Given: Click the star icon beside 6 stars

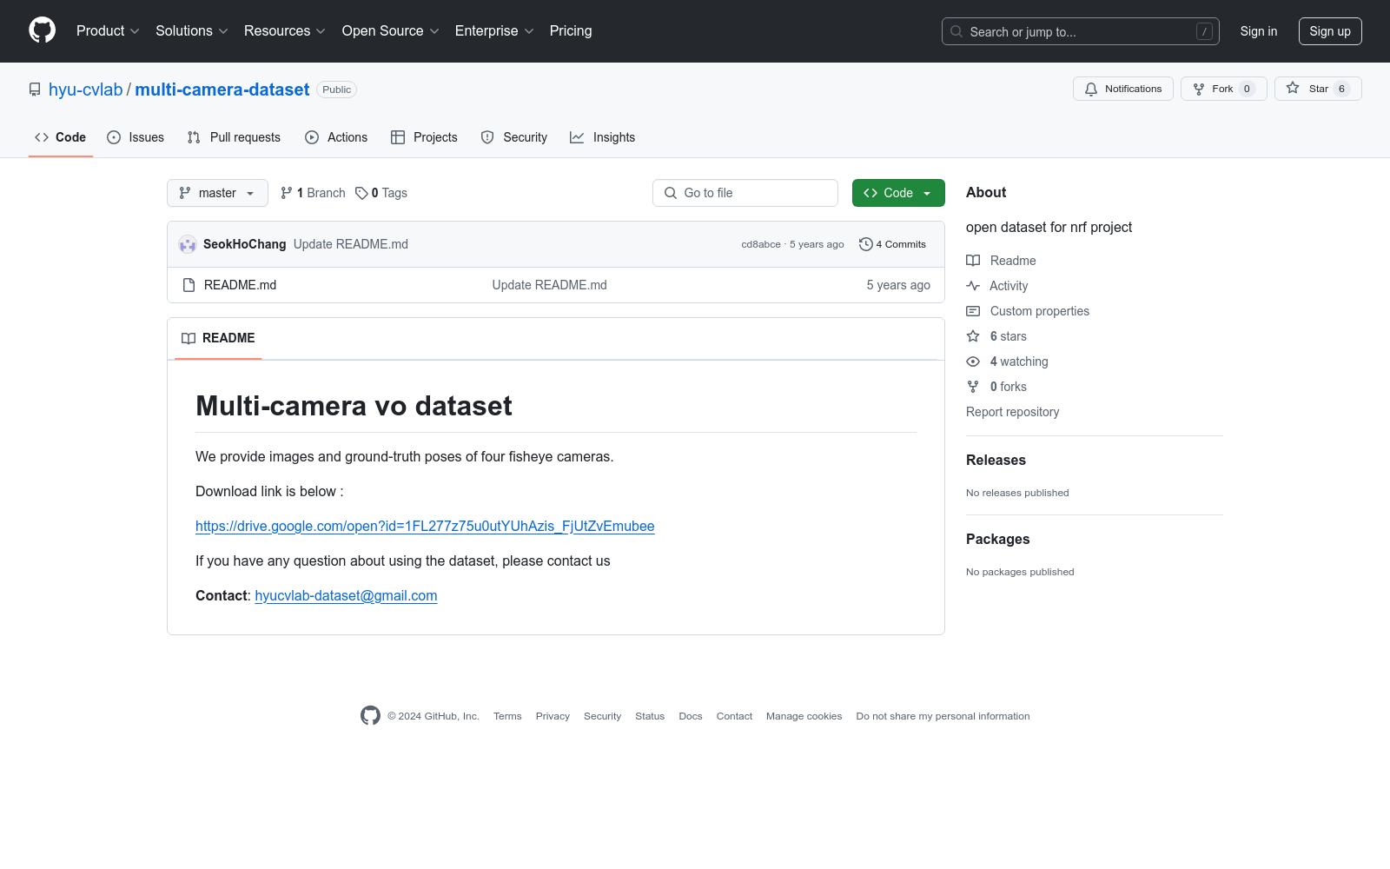Looking at the screenshot, I should 973,336.
